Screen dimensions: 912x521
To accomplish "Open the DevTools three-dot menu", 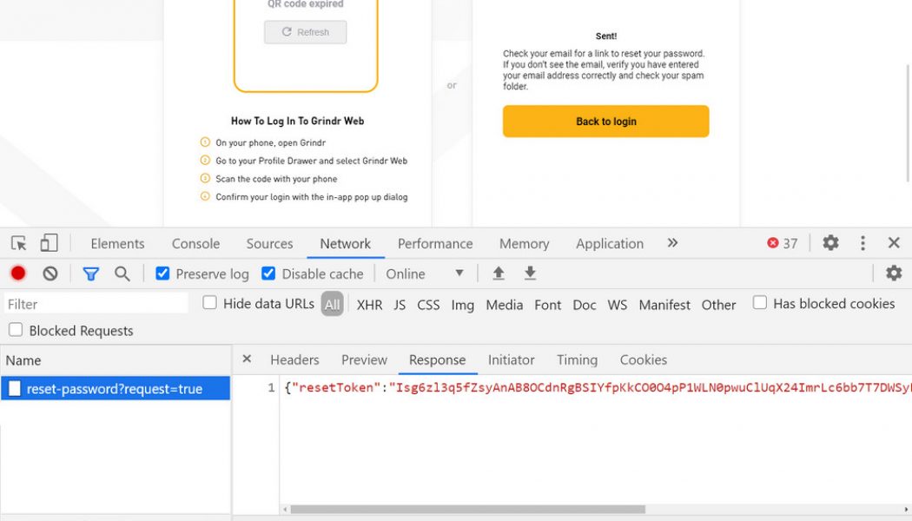I will pyautogui.click(x=862, y=243).
